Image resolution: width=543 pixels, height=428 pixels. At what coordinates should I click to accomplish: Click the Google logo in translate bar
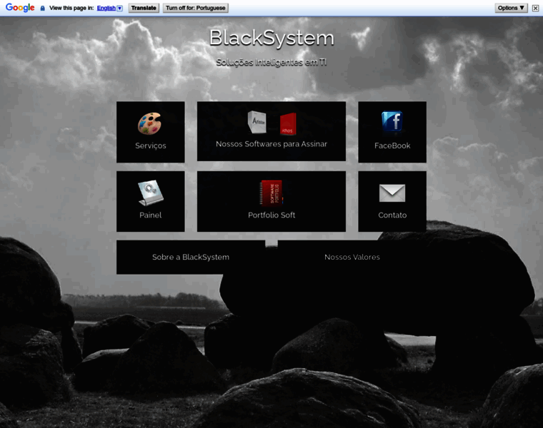pos(20,8)
